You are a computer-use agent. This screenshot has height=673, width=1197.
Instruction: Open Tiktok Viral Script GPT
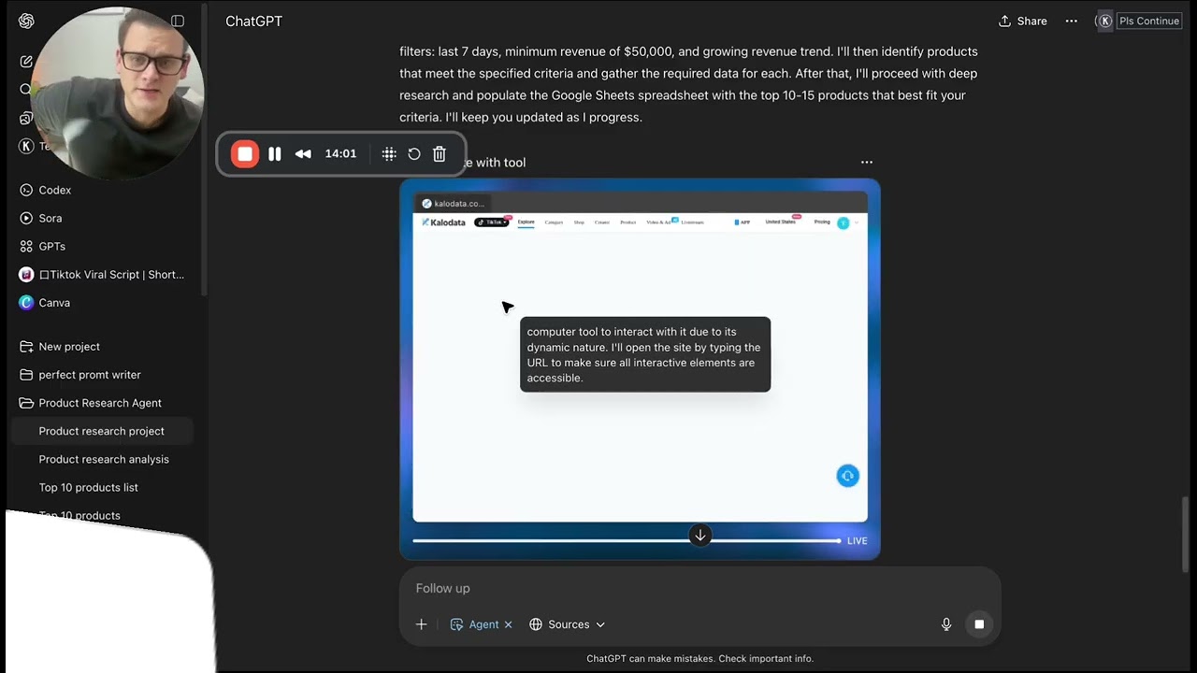coord(103,275)
